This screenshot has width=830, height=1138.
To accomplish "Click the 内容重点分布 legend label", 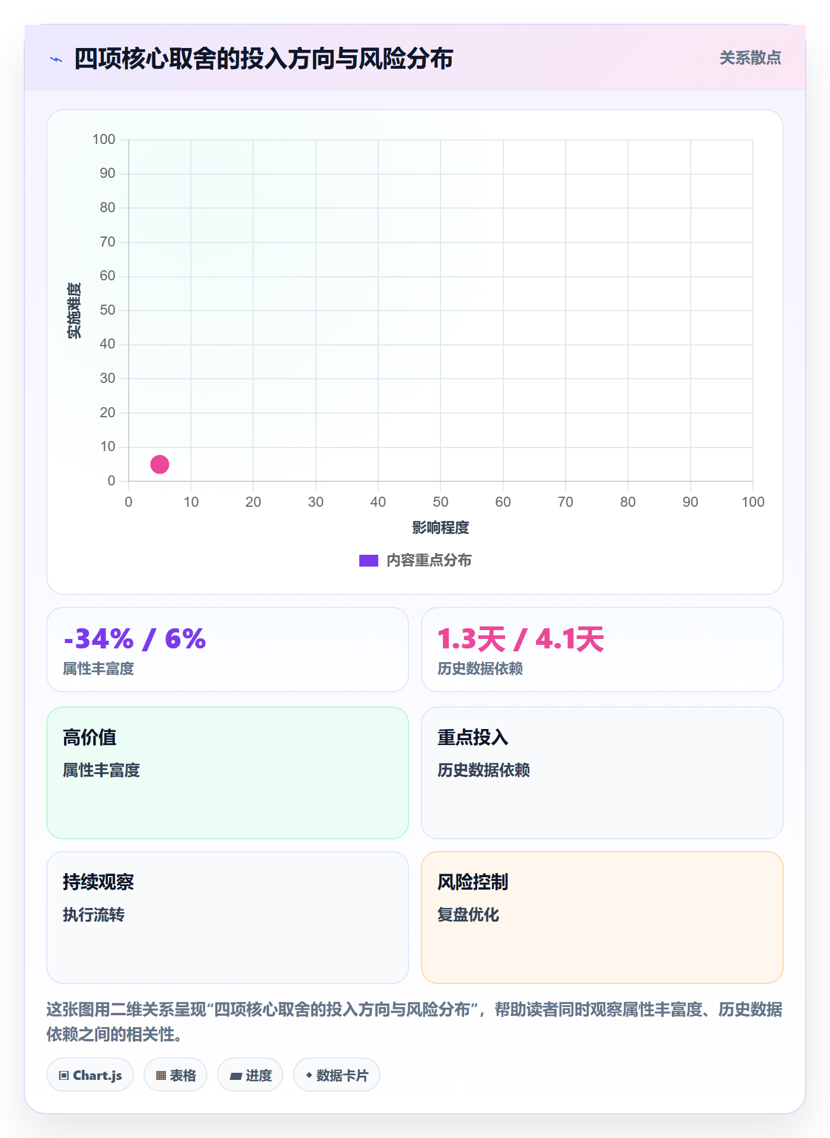I will tap(429, 561).
